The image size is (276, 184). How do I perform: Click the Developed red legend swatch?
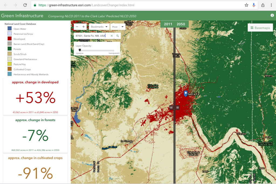[9, 39]
